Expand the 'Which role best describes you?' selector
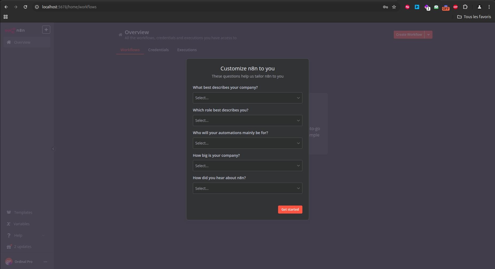Screen dimensions: 495x269 [247, 121]
